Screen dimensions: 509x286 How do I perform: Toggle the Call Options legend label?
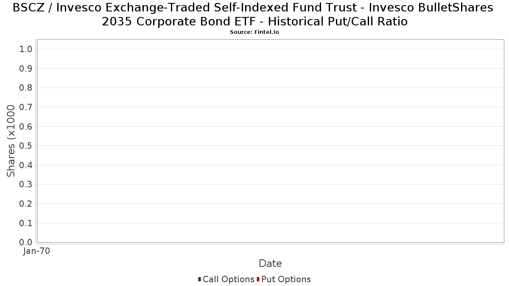tap(228, 279)
